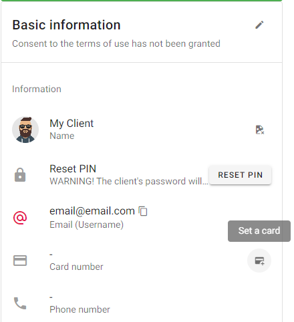The width and height of the screenshot is (294, 322).
Task: Click the phone handset icon
Action: 20,303
